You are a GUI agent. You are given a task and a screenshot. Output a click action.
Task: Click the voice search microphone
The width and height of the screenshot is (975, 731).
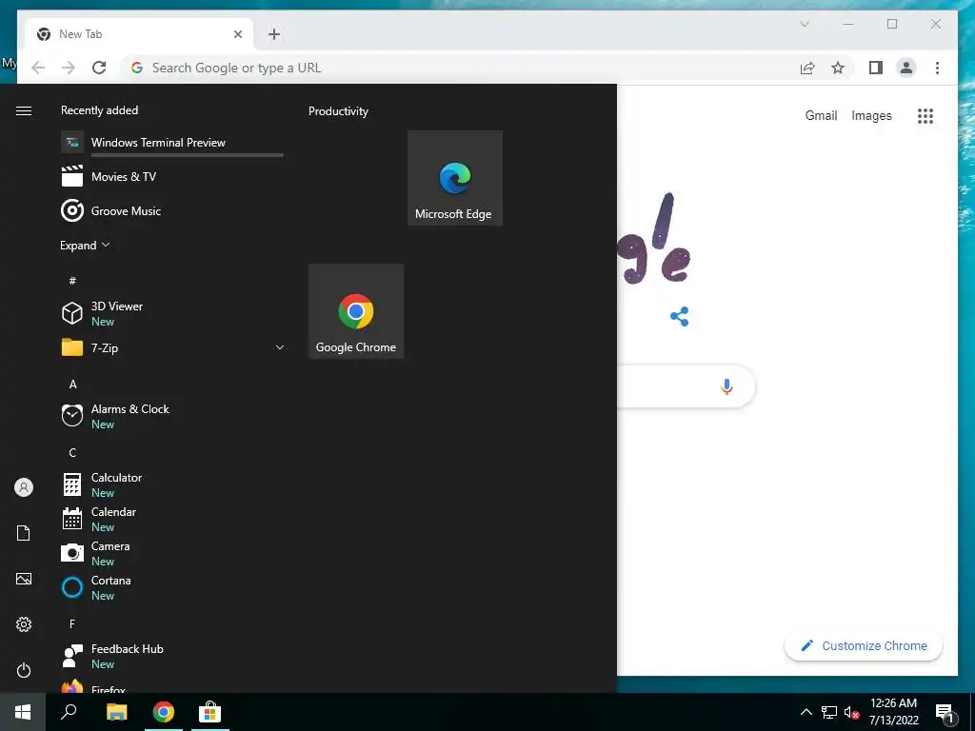click(726, 386)
